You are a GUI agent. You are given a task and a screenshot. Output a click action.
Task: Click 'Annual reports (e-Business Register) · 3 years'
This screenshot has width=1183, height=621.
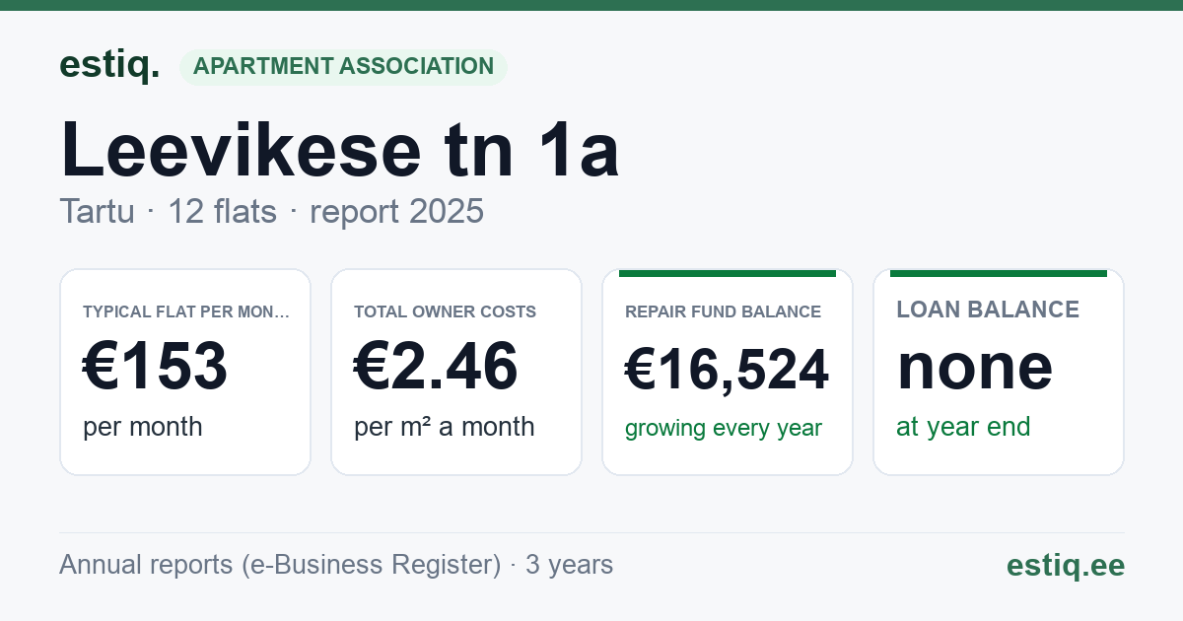336,565
